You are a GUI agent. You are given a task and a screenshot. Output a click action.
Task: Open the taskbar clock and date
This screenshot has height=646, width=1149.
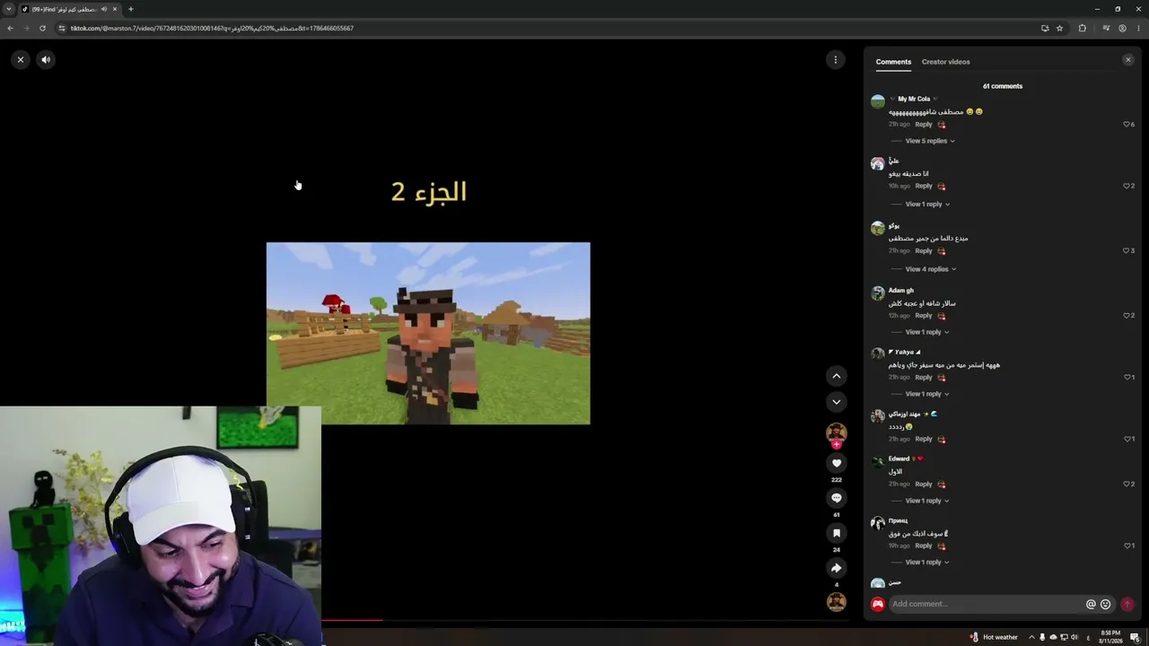click(1111, 637)
